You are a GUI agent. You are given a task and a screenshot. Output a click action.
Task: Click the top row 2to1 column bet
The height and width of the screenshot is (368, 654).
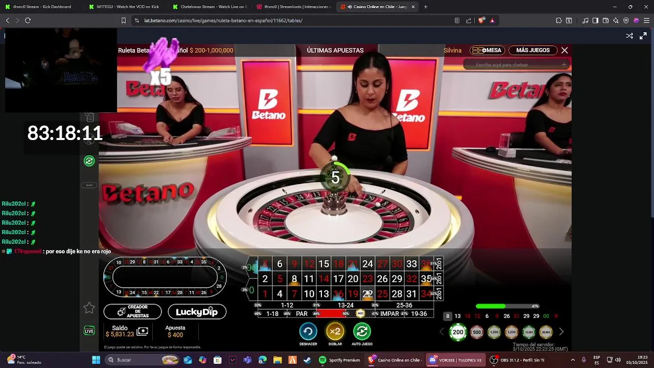(438, 264)
